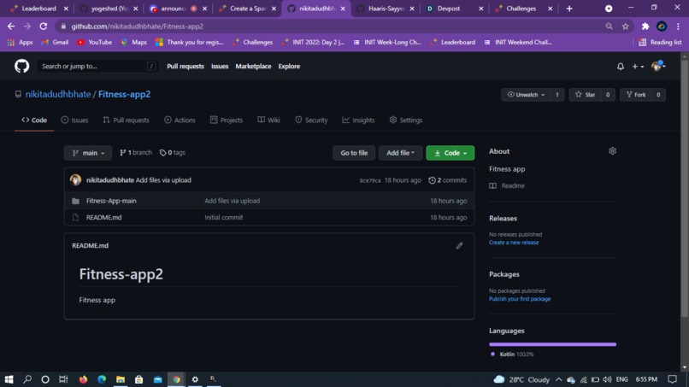This screenshot has width=689, height=387.
Task: Fork the repository
Action: pos(636,95)
